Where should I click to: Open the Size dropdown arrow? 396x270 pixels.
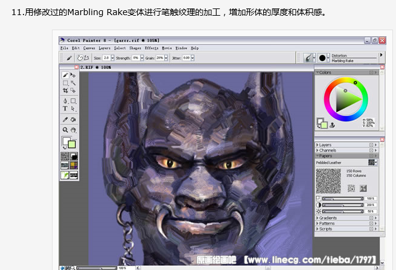tap(112, 58)
